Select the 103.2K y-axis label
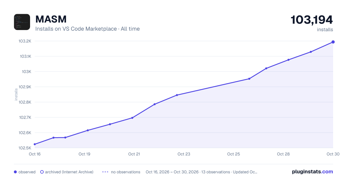The width and height of the screenshot is (347, 182). tap(25, 41)
